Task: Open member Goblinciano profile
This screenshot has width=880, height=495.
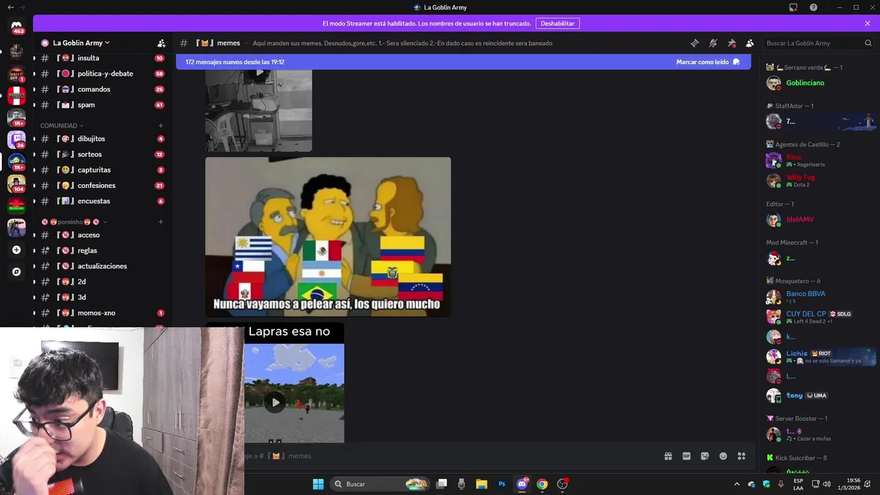Action: tap(818, 82)
